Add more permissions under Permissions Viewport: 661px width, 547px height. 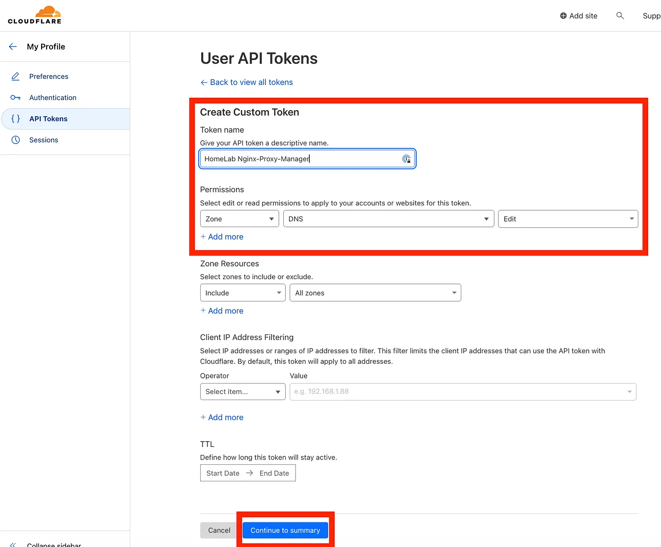pos(222,237)
